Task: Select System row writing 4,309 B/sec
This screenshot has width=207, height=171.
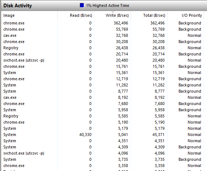Action: pos(102,147)
